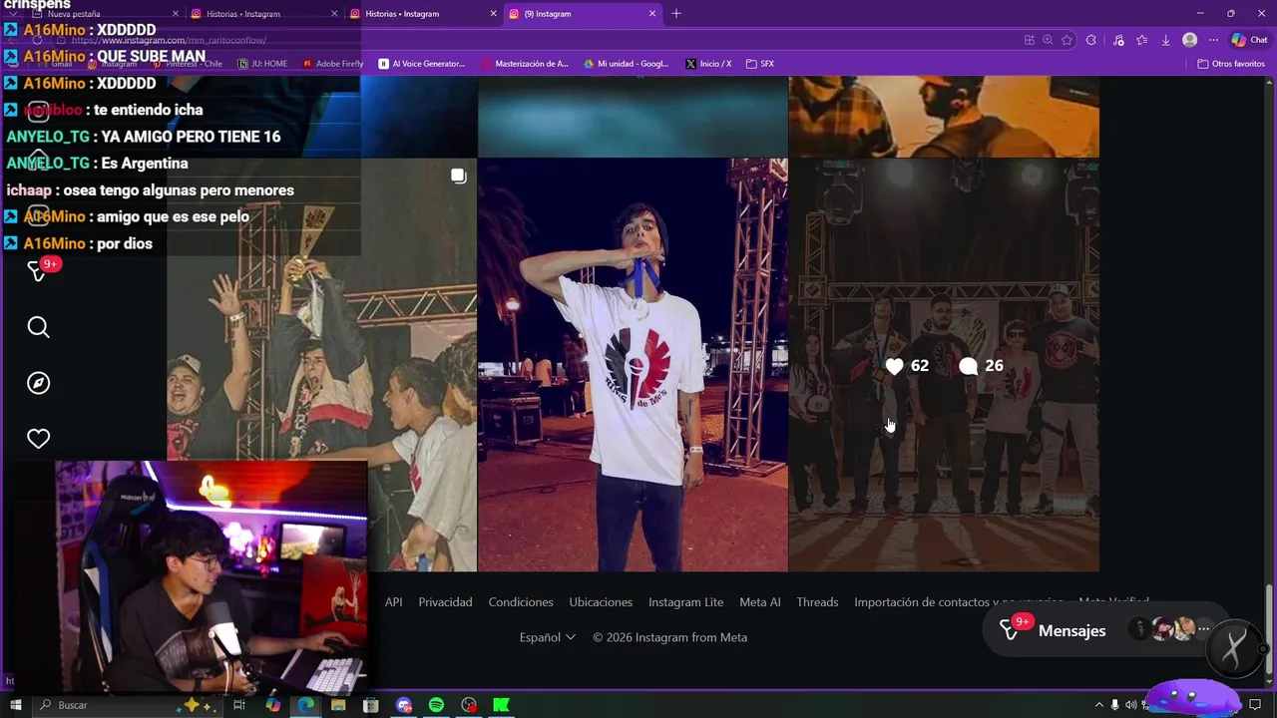The height and width of the screenshot is (718, 1277).
Task: Open Instagram Lite footer link
Action: tap(685, 602)
